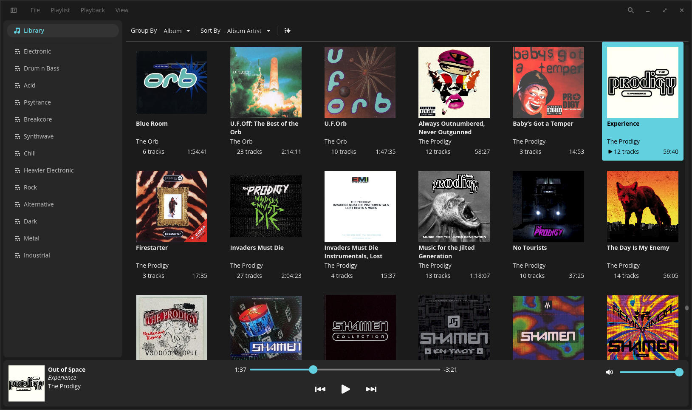Click the Electronic playlist icon
This screenshot has height=410, width=692.
(17, 51)
